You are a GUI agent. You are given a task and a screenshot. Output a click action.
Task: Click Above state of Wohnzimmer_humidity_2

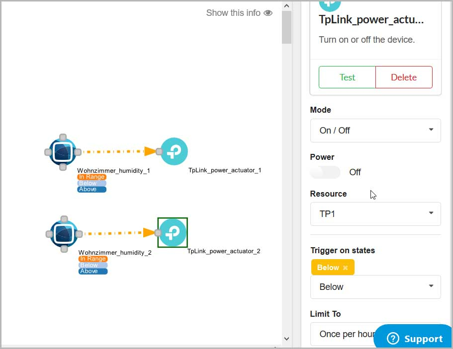tap(93, 272)
